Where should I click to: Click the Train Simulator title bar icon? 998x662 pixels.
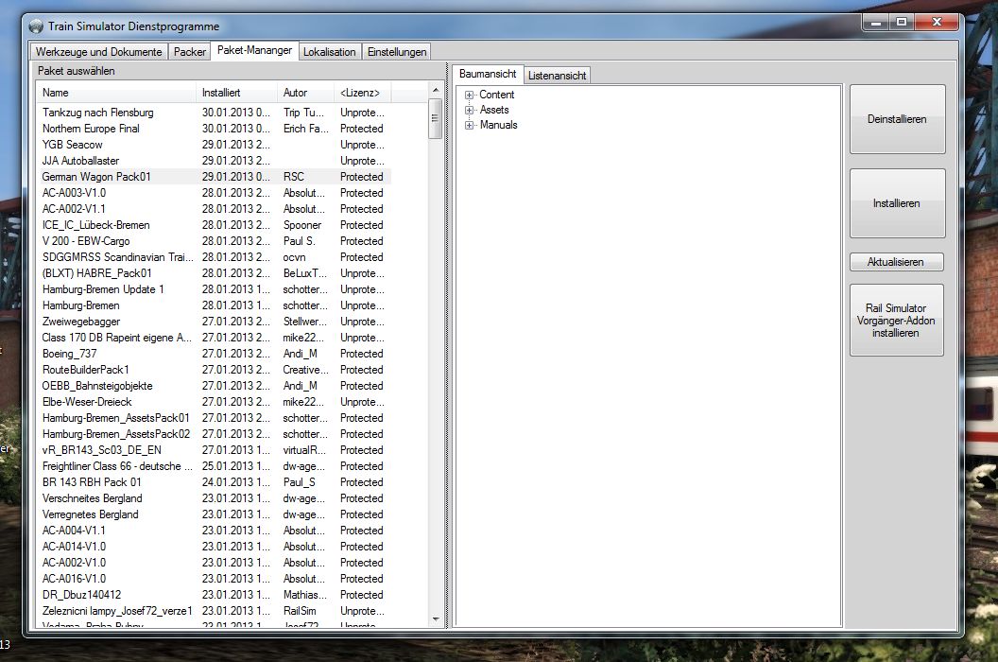click(x=36, y=26)
